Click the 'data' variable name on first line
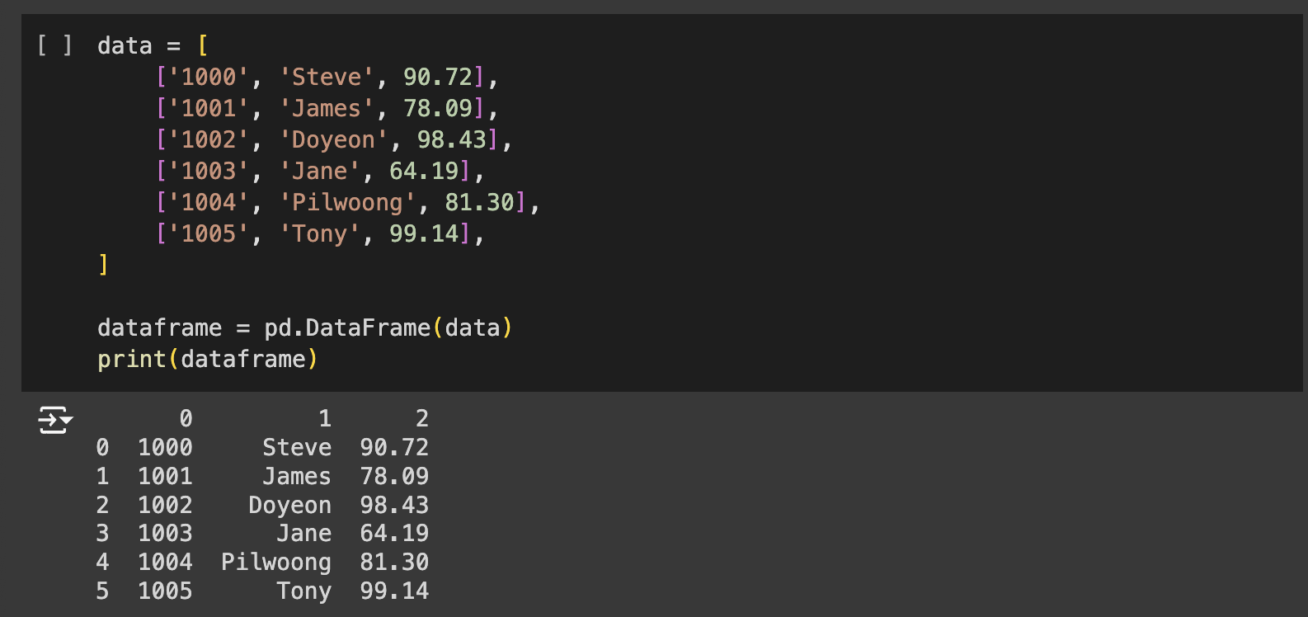The width and height of the screenshot is (1308, 617). click(125, 45)
